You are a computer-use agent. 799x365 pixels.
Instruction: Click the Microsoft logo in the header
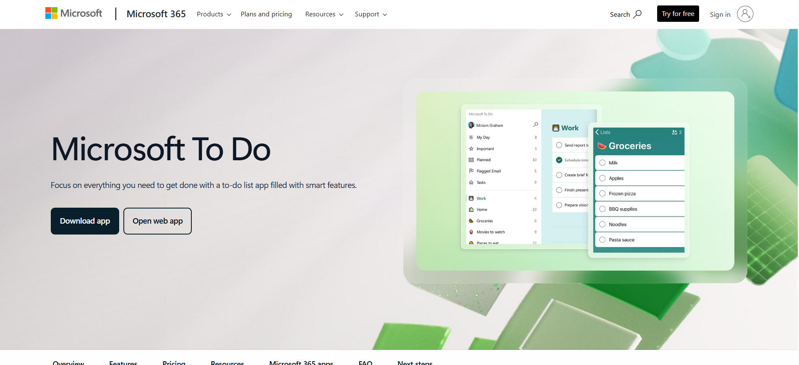tap(73, 13)
